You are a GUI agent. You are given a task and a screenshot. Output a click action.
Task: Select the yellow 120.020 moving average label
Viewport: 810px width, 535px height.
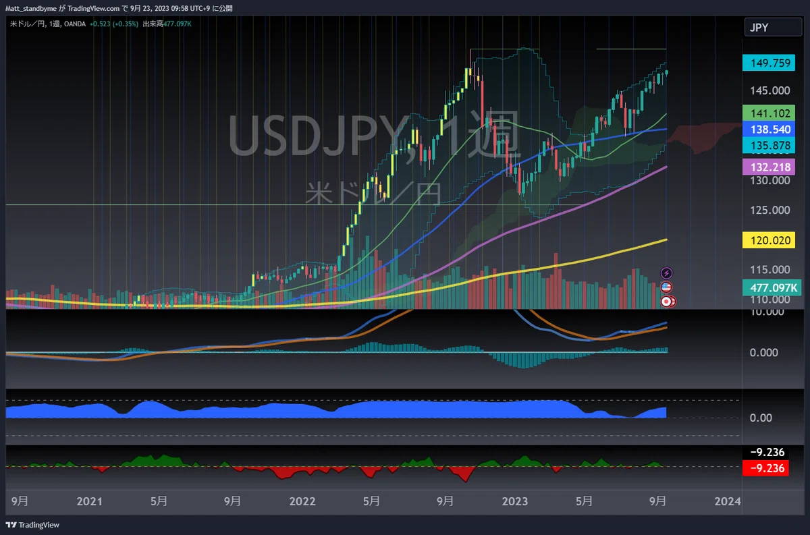coord(769,240)
